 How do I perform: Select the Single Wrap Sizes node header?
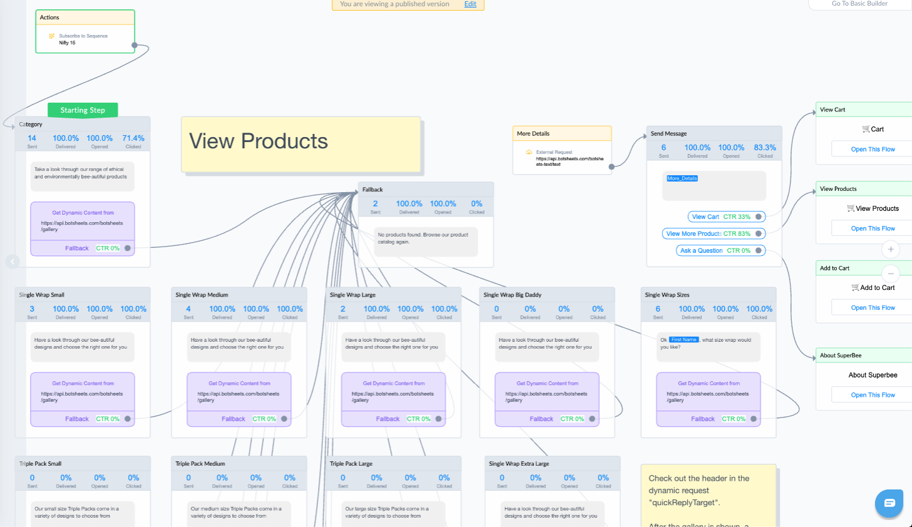pos(709,295)
